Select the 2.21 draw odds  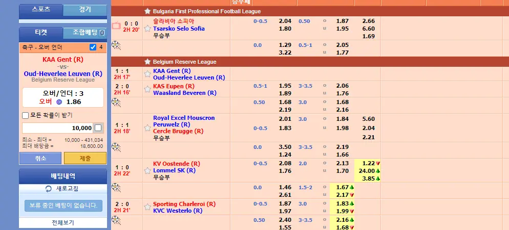click(369, 137)
